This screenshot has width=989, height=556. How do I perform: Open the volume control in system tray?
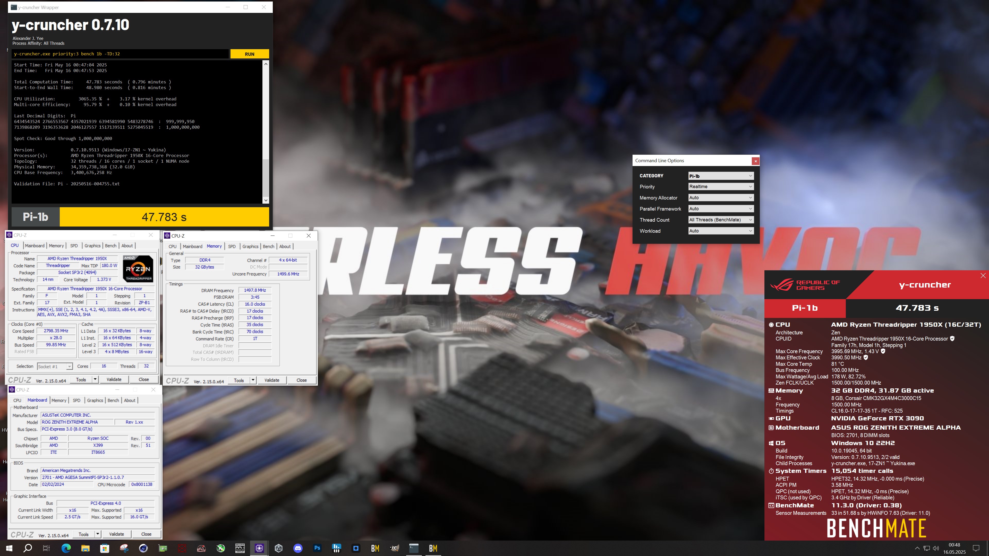tap(936, 548)
